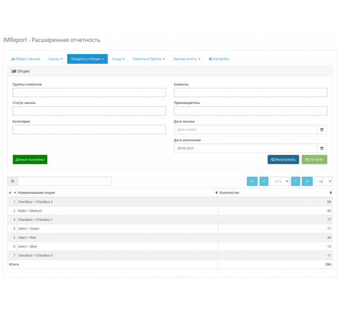Focus the Производитель field

pos(251,111)
